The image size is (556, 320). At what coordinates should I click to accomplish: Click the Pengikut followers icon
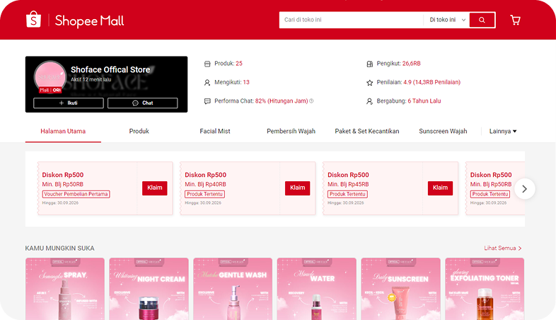[369, 64]
